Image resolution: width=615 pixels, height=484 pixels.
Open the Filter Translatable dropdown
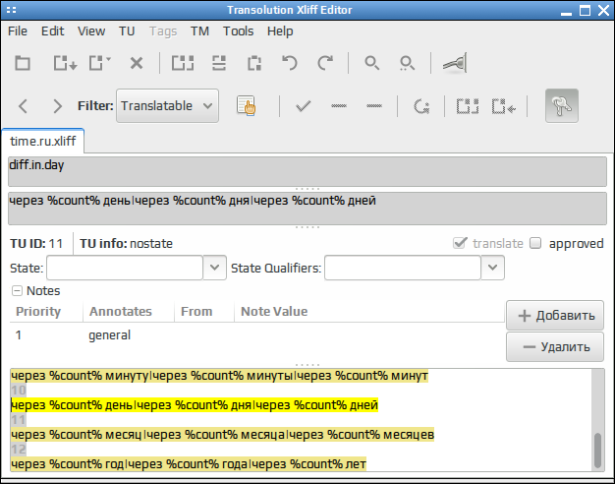click(x=167, y=105)
